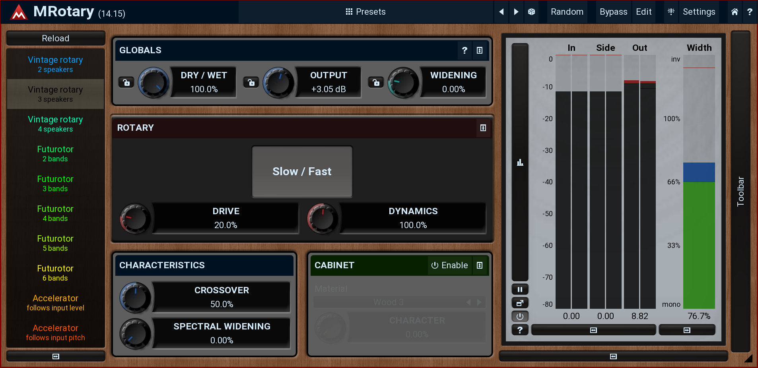This screenshot has width=758, height=368.
Task: Toggle the Widening lock icon
Action: pyautogui.click(x=376, y=83)
